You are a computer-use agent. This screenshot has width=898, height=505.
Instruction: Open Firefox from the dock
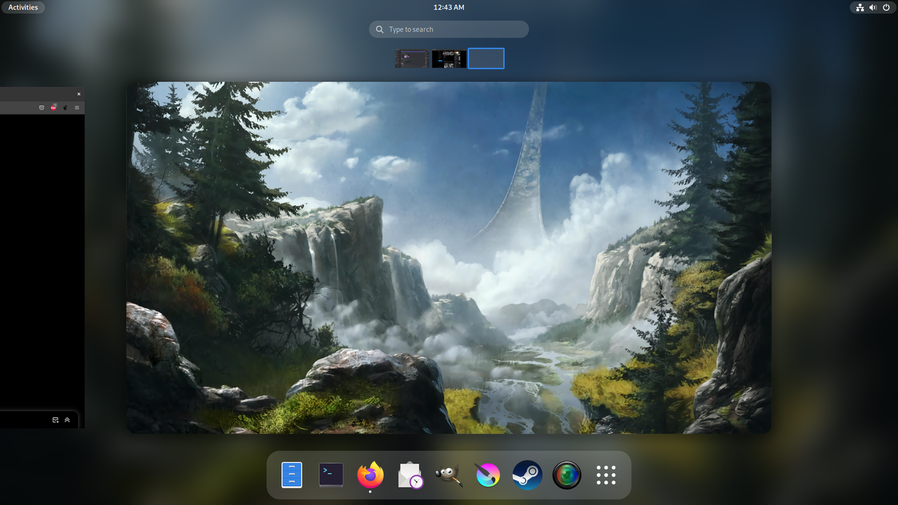click(370, 475)
